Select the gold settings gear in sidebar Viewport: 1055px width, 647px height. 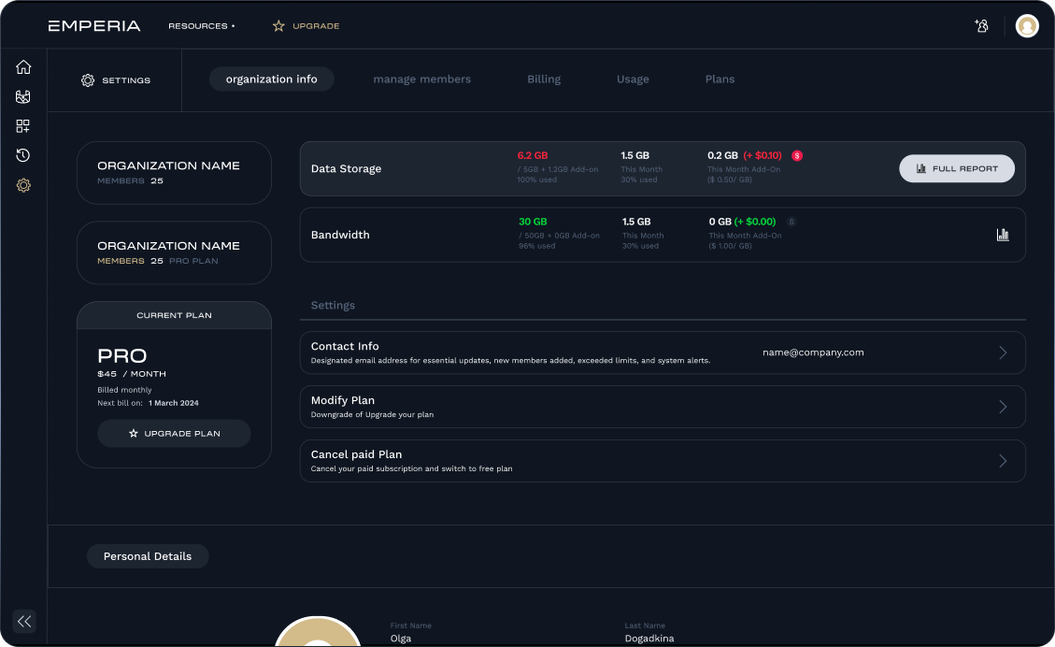point(23,185)
